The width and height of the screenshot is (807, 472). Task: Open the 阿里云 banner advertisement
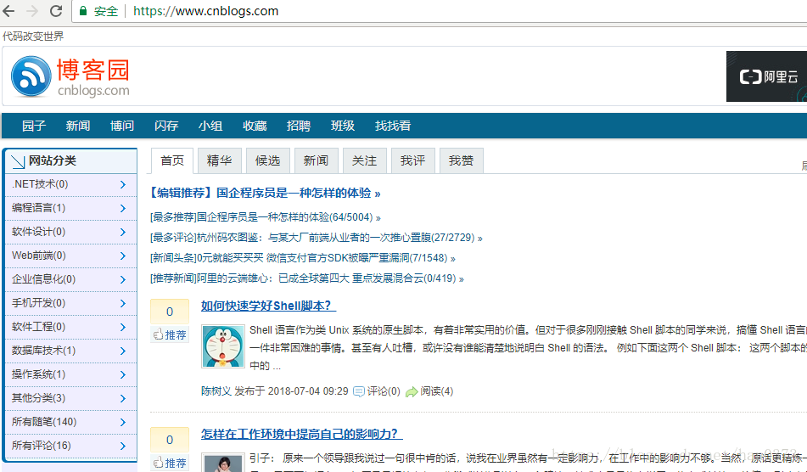coord(766,76)
